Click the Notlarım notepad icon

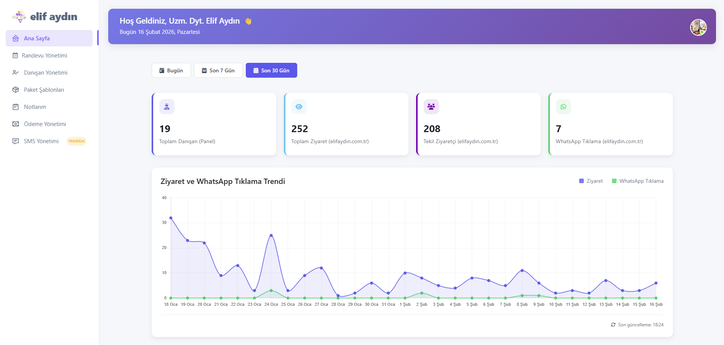tap(16, 107)
